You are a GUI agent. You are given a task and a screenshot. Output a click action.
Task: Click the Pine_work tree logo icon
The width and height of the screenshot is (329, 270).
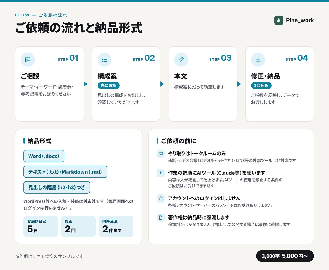pos(279,20)
